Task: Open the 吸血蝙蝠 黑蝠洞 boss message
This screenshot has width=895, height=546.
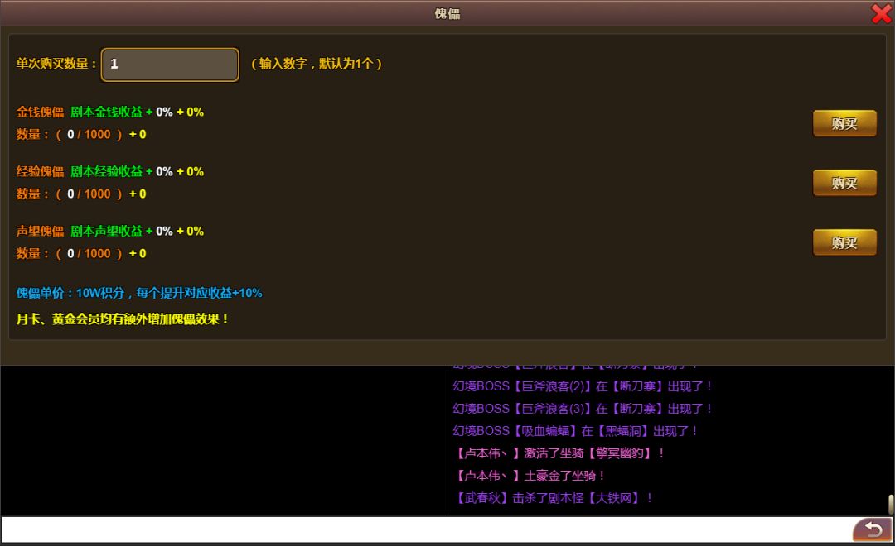Action: (x=576, y=431)
